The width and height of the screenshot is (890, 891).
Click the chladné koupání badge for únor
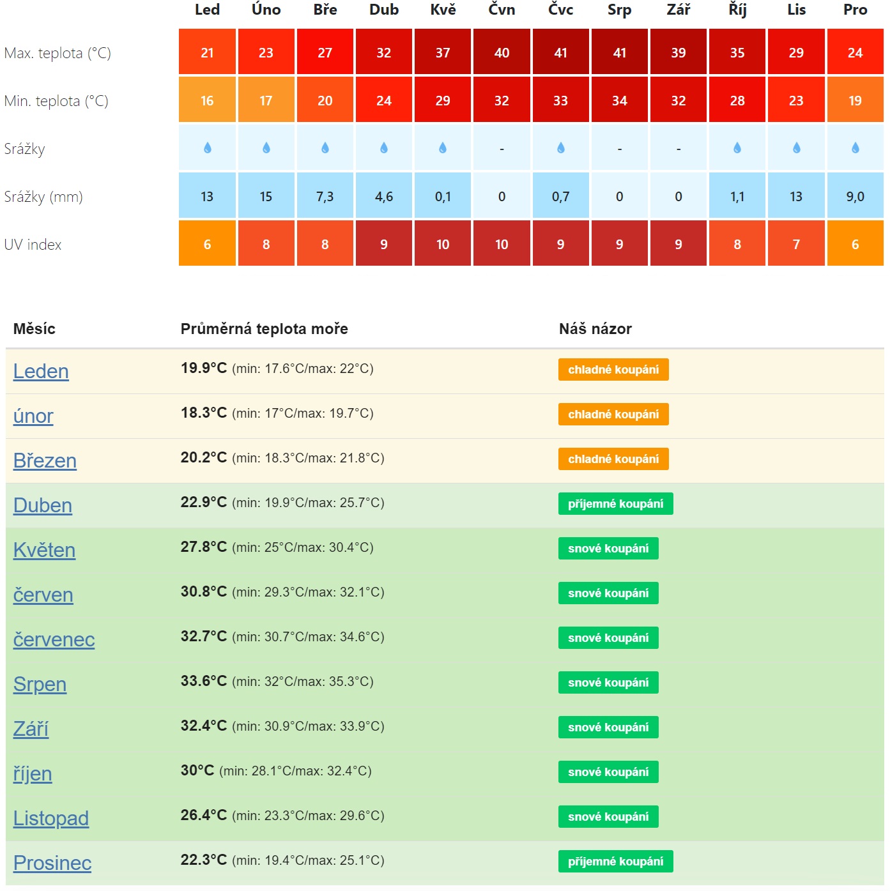tap(613, 415)
